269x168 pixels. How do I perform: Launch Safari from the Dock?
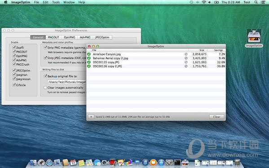click(x=49, y=162)
